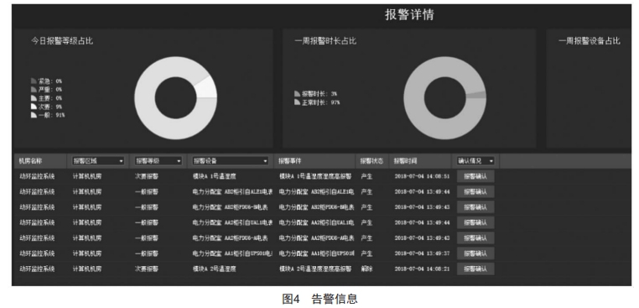Open the 确认情况 filter dropdown
Screen dimensions: 639x308
tap(475, 161)
